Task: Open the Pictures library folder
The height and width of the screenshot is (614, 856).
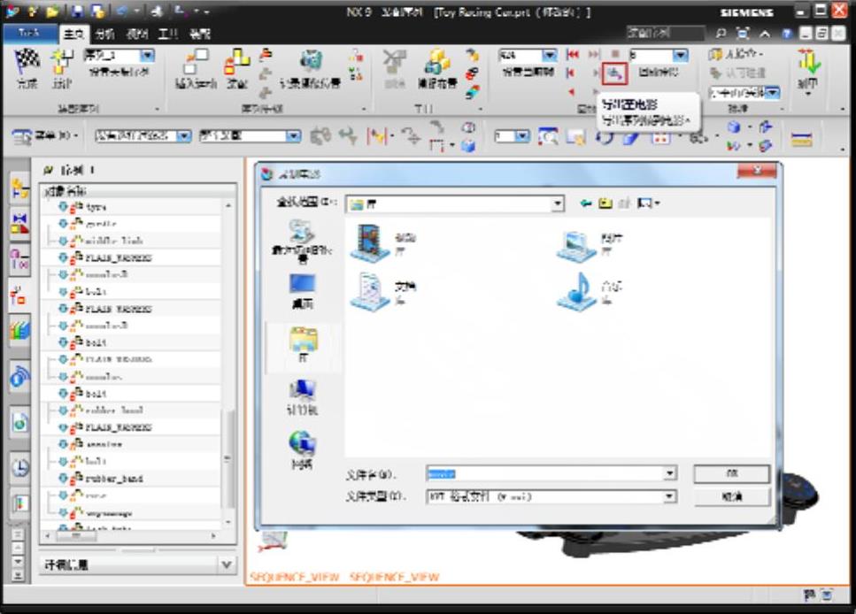Action: [576, 242]
